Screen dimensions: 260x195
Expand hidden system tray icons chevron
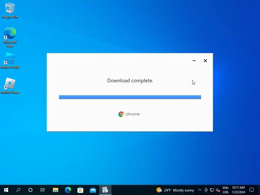pyautogui.click(x=200, y=190)
